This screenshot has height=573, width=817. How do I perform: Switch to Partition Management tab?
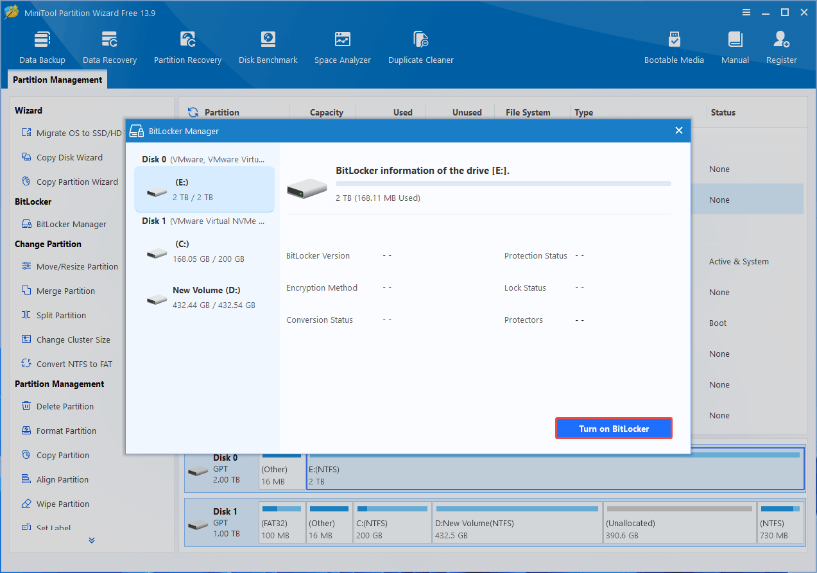pos(58,80)
